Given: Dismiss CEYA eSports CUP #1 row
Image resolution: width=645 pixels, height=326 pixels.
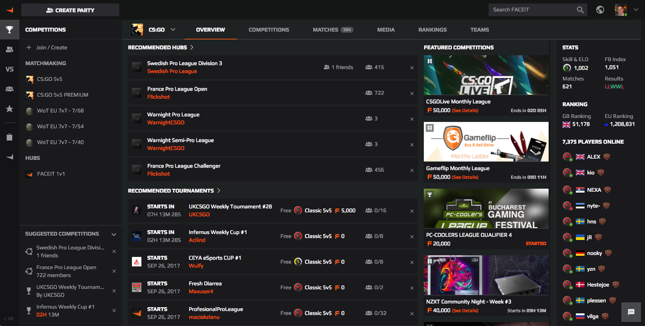Looking at the screenshot, I should pos(412,262).
